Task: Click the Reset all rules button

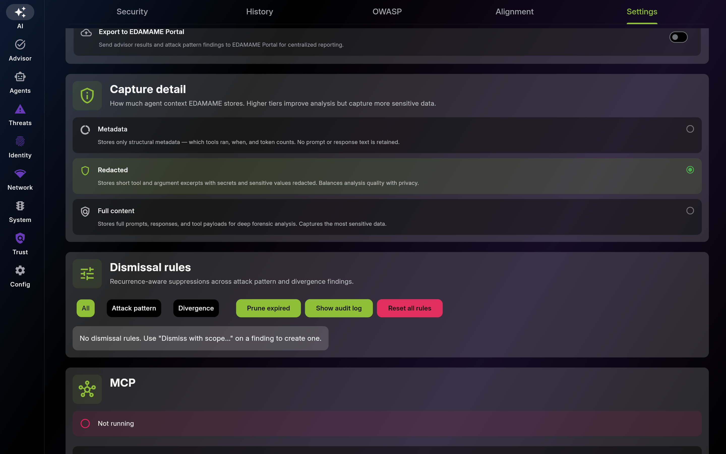Action: click(x=409, y=308)
